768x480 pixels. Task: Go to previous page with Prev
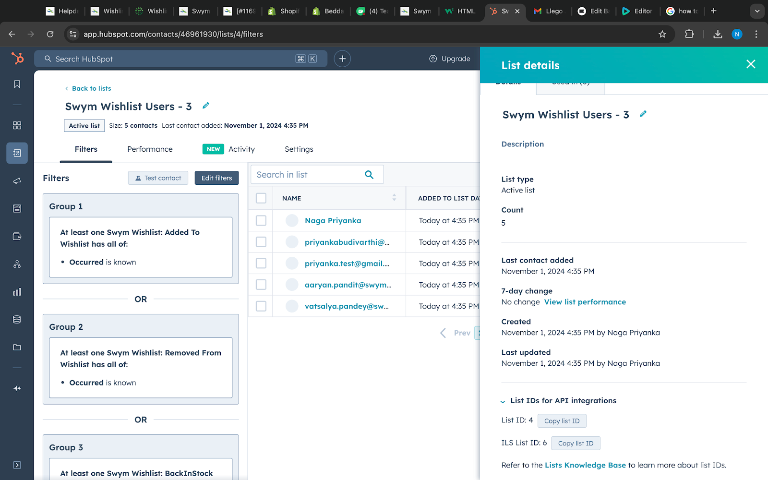pos(456,333)
